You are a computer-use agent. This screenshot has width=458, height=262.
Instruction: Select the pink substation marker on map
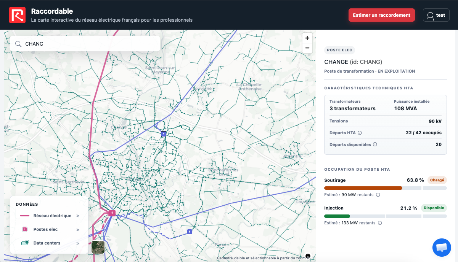(112, 213)
